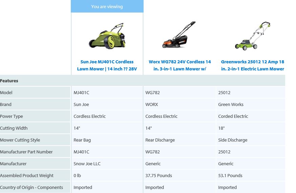Click "25012" in Manufacturer Part Number row
Screen dimensions: 296x193
[x=224, y=152]
